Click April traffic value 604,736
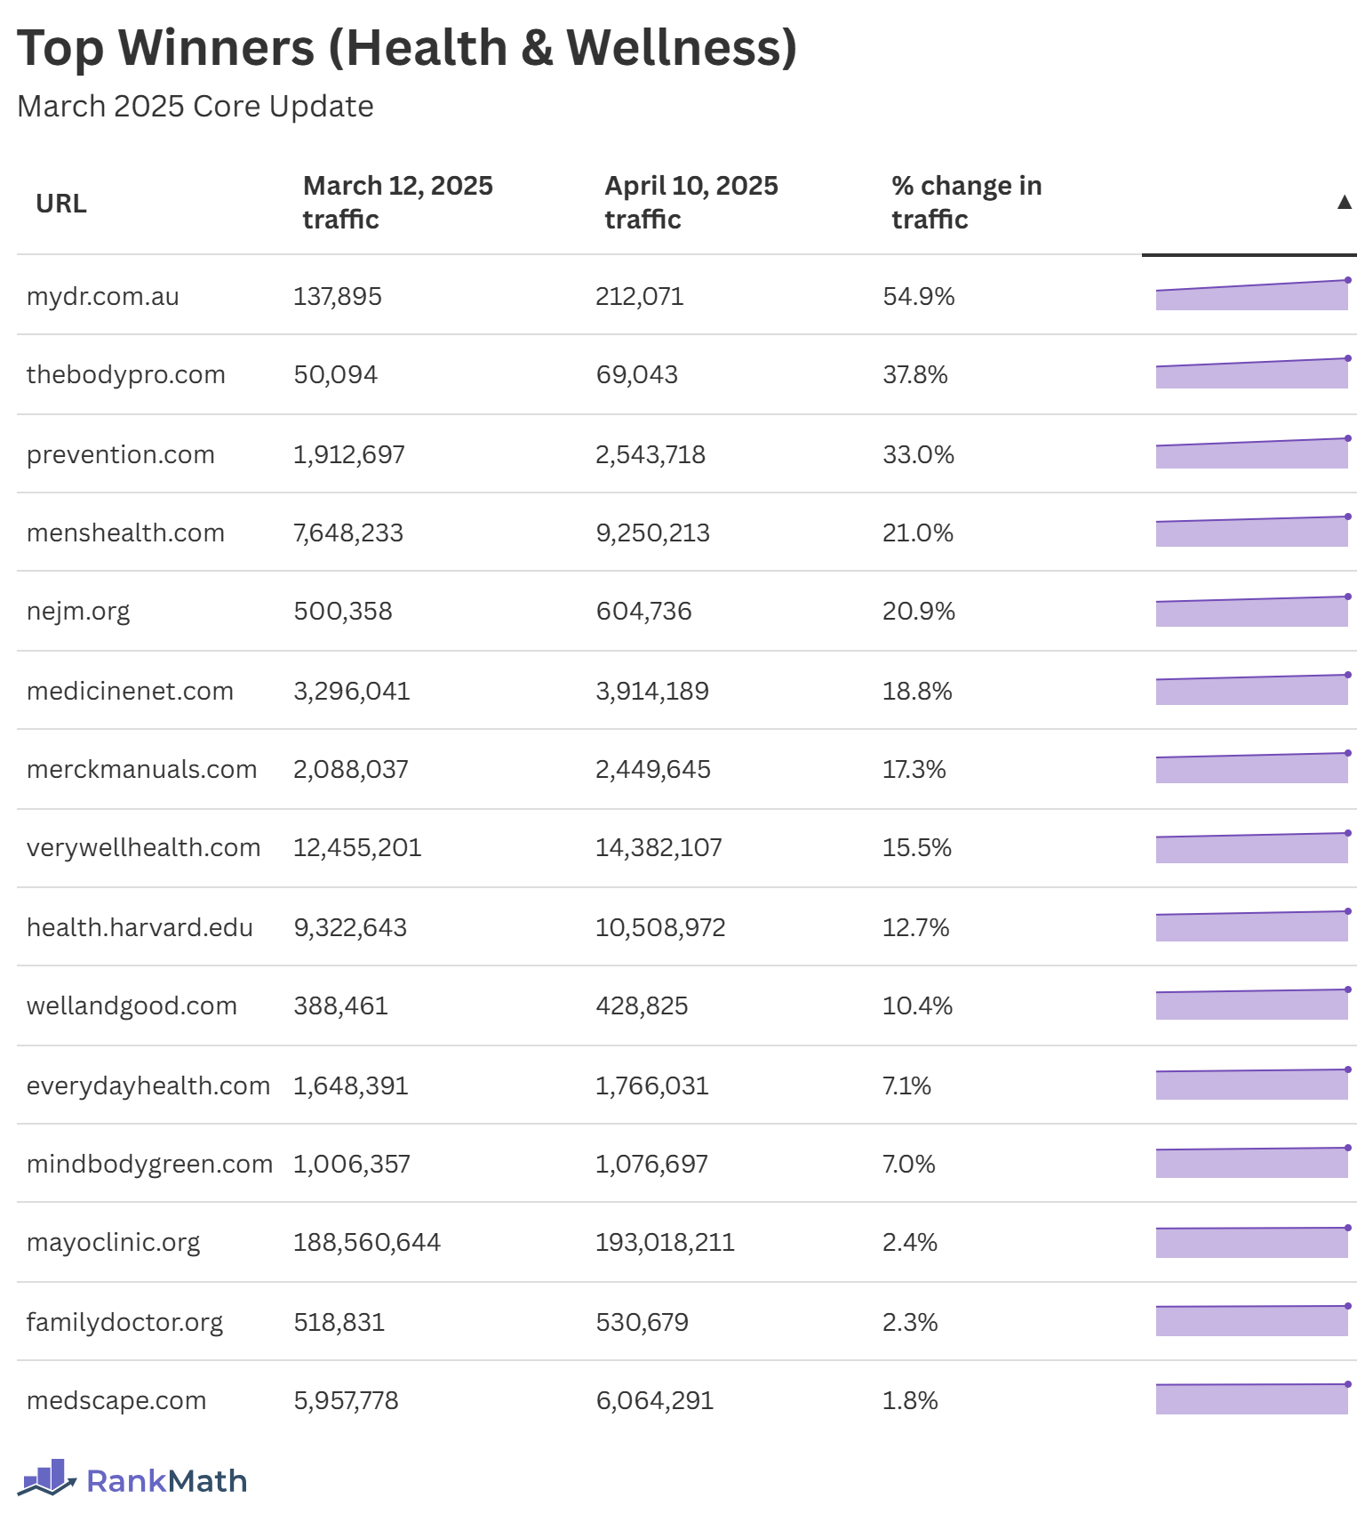Image resolution: width=1357 pixels, height=1514 pixels. pyautogui.click(x=644, y=611)
